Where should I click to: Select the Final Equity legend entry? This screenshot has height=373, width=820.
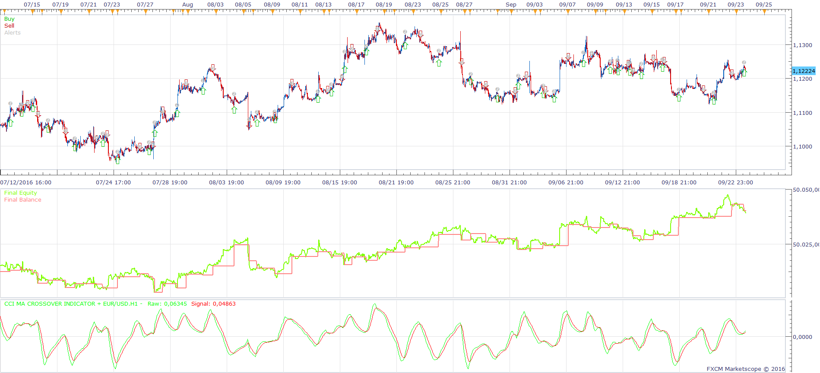(x=20, y=193)
